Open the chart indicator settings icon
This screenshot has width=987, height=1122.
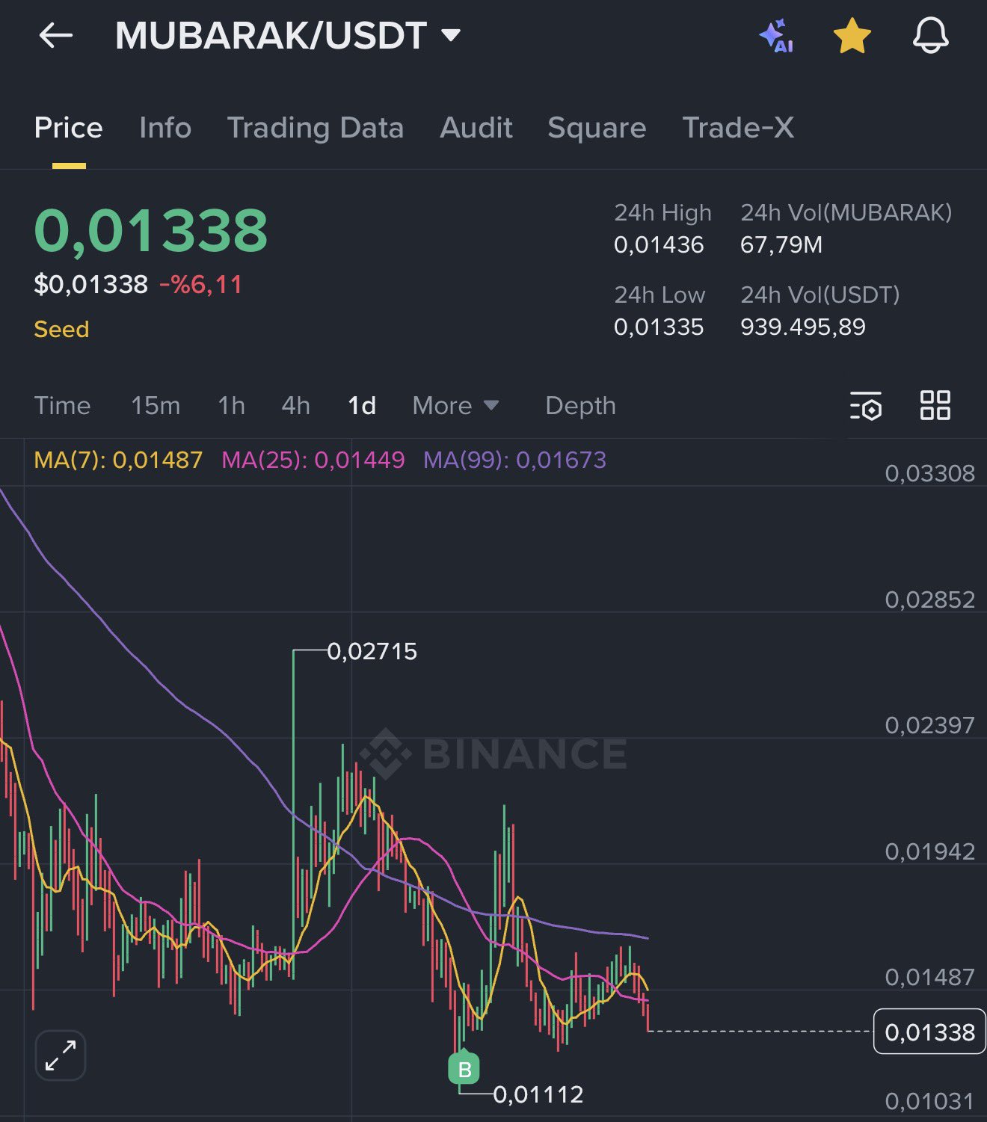click(866, 406)
